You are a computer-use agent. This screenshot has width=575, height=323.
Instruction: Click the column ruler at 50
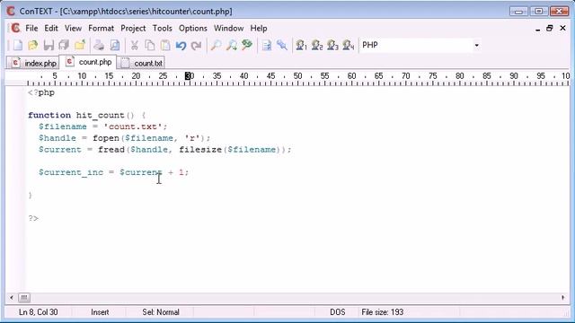pos(297,76)
